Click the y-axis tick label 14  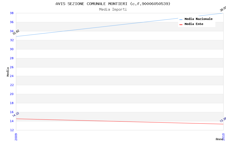tap(12, 121)
